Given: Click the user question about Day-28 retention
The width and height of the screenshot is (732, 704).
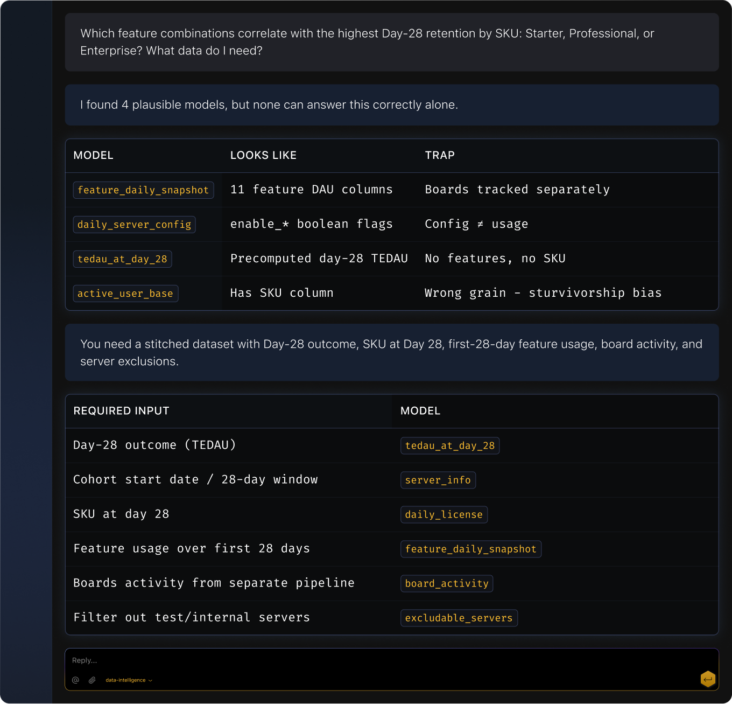Looking at the screenshot, I should click(x=367, y=42).
